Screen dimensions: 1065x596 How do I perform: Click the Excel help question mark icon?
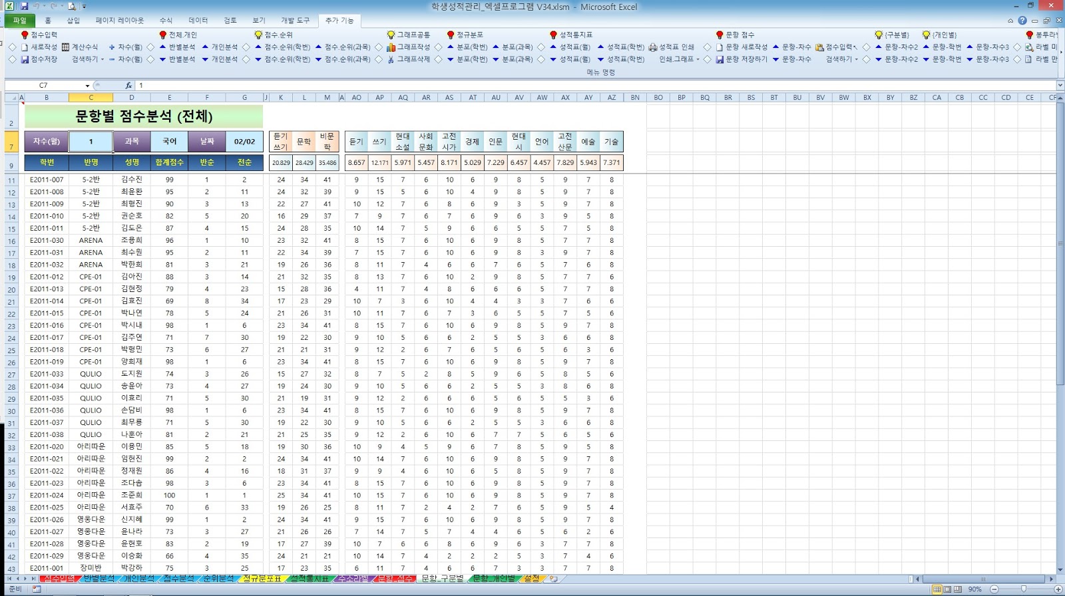pyautogui.click(x=1022, y=21)
